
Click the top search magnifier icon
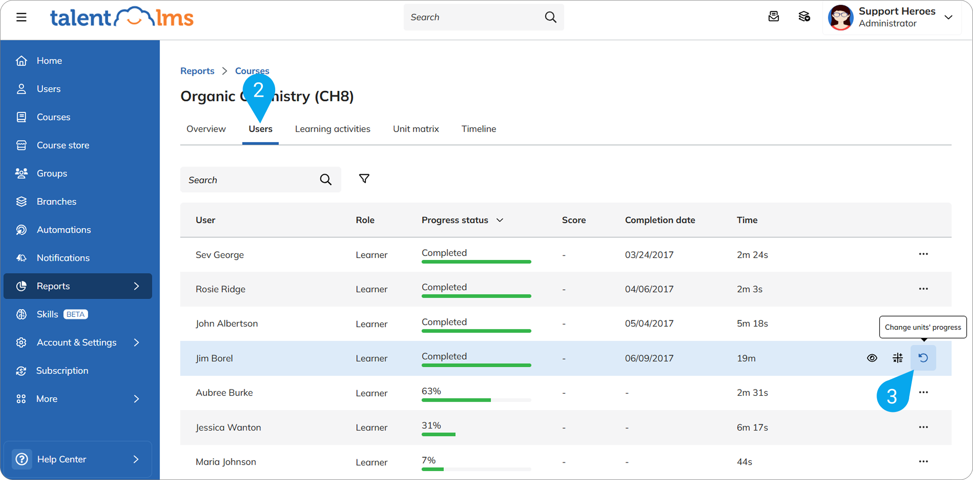550,17
